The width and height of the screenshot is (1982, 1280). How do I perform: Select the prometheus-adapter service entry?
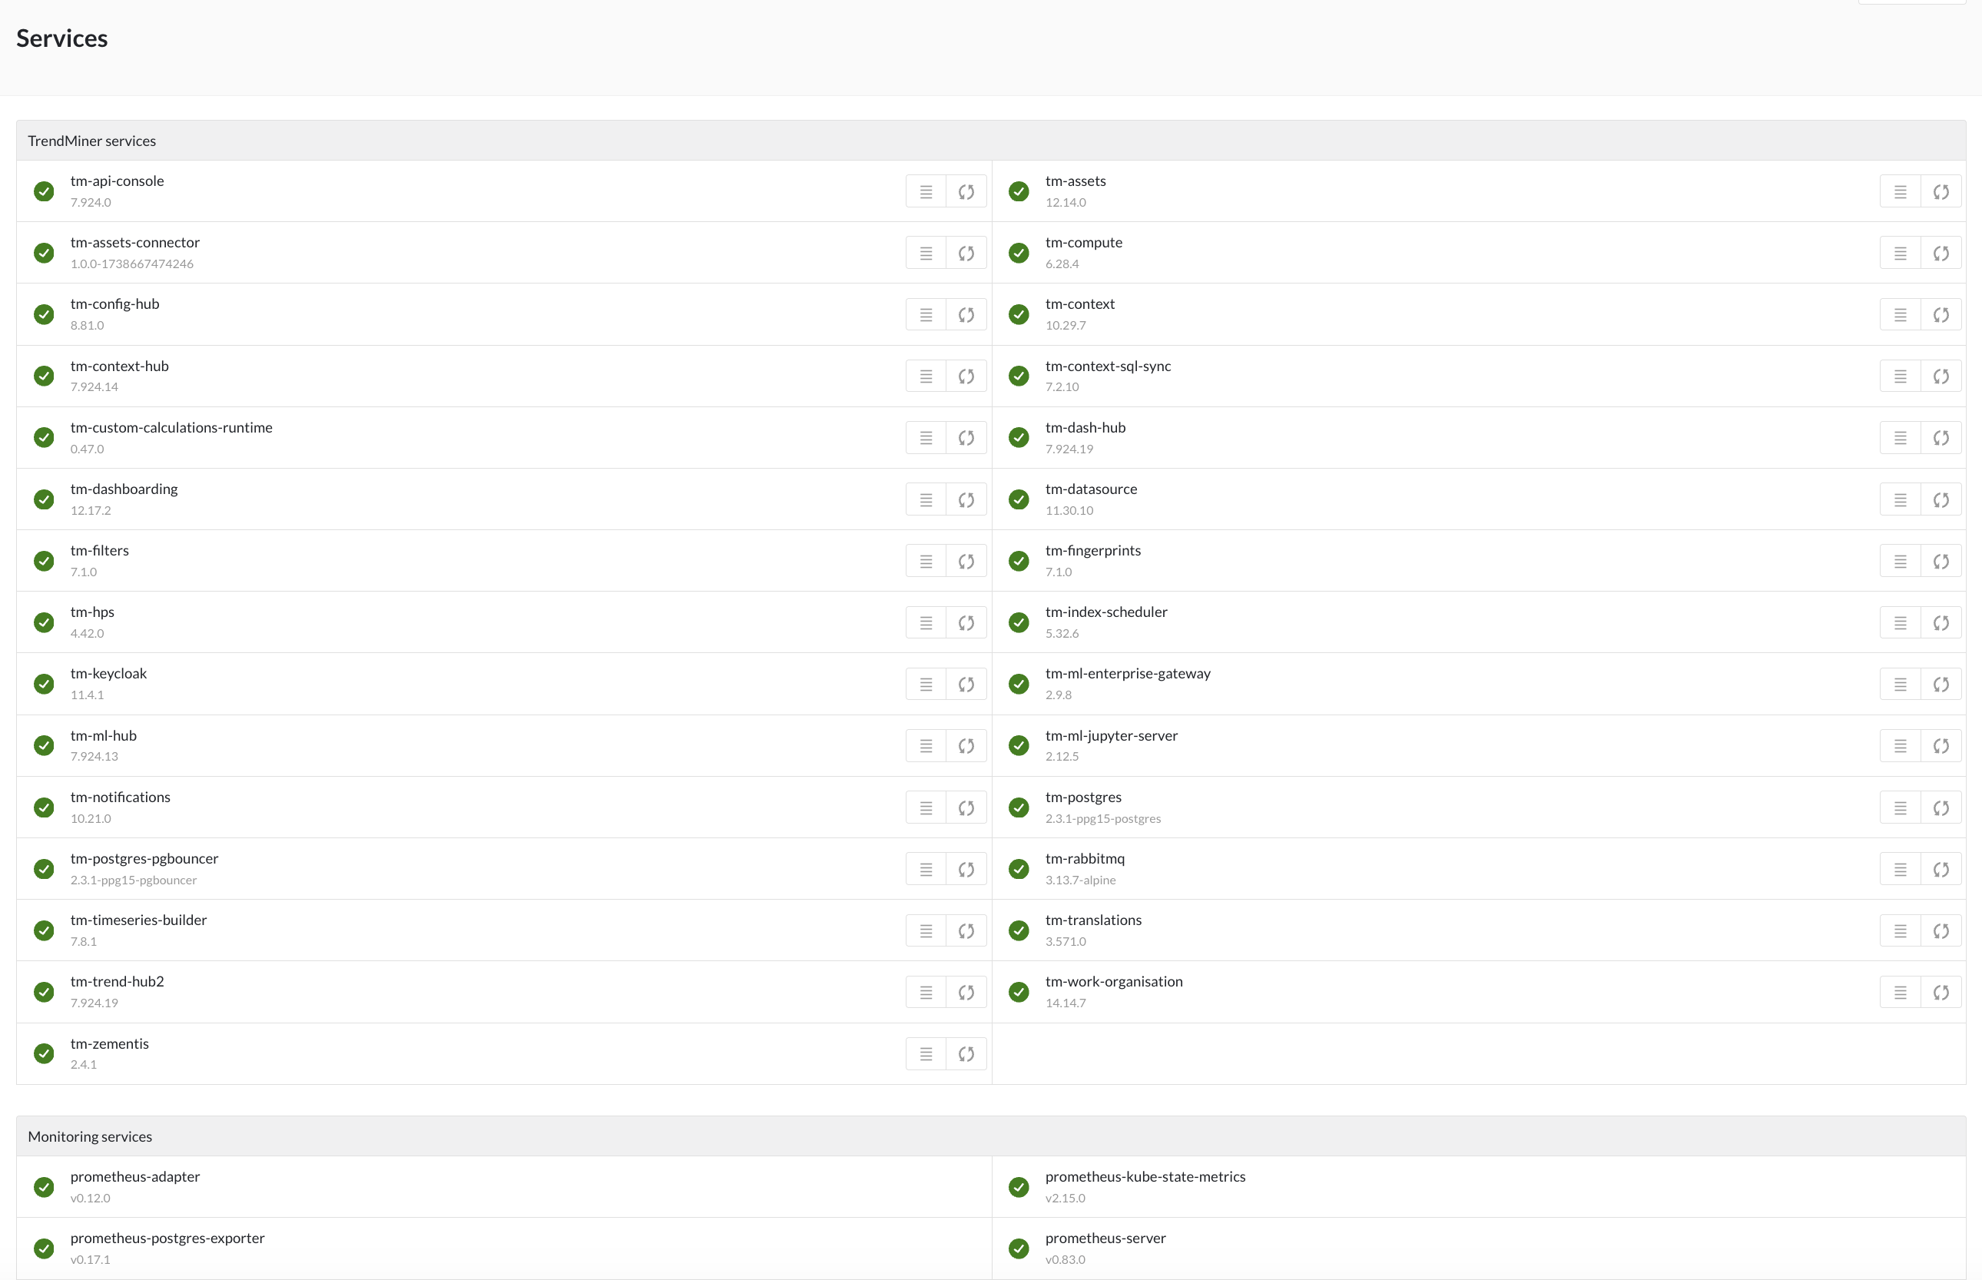[134, 1176]
